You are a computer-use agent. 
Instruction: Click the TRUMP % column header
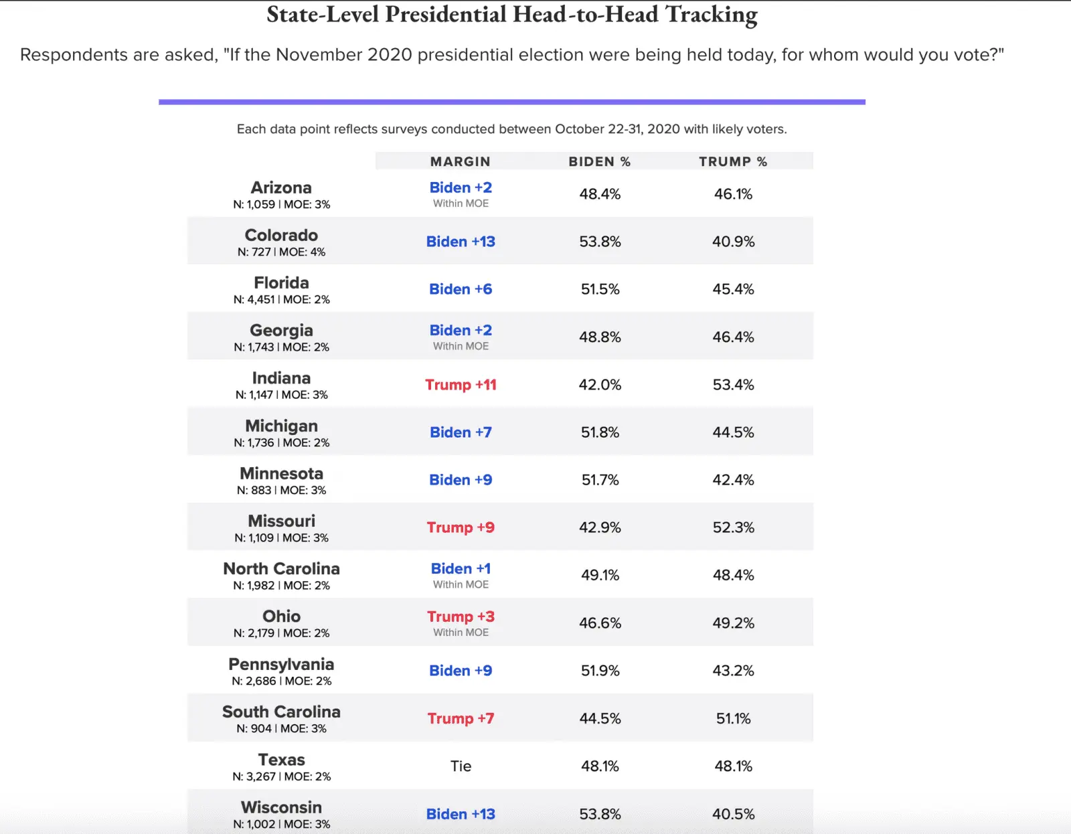click(x=733, y=161)
